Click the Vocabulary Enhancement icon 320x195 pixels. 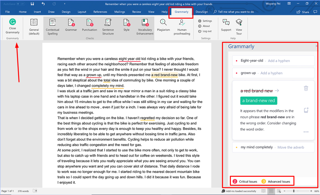click(x=145, y=23)
